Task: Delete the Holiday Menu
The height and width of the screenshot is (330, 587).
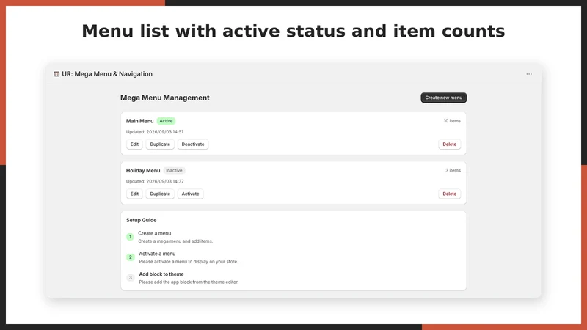Action: tap(450, 194)
